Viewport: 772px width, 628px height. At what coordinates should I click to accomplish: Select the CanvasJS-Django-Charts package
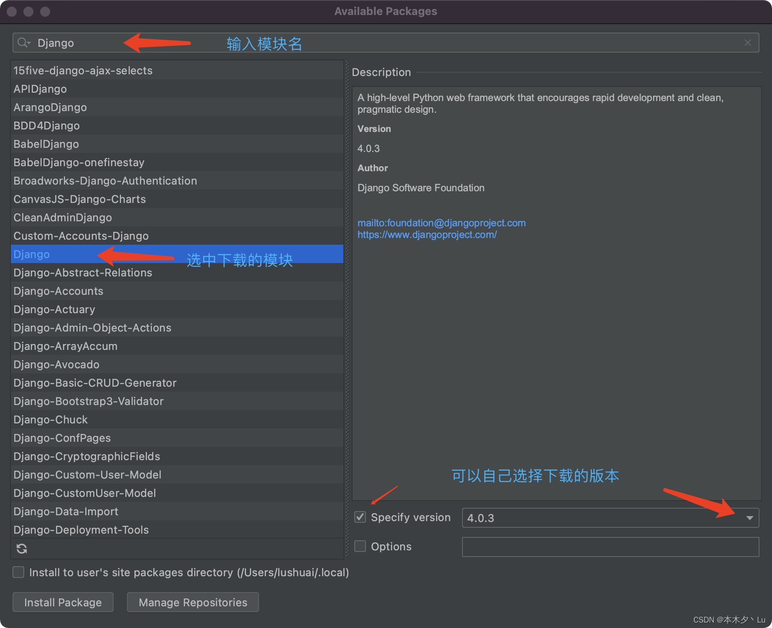point(177,199)
